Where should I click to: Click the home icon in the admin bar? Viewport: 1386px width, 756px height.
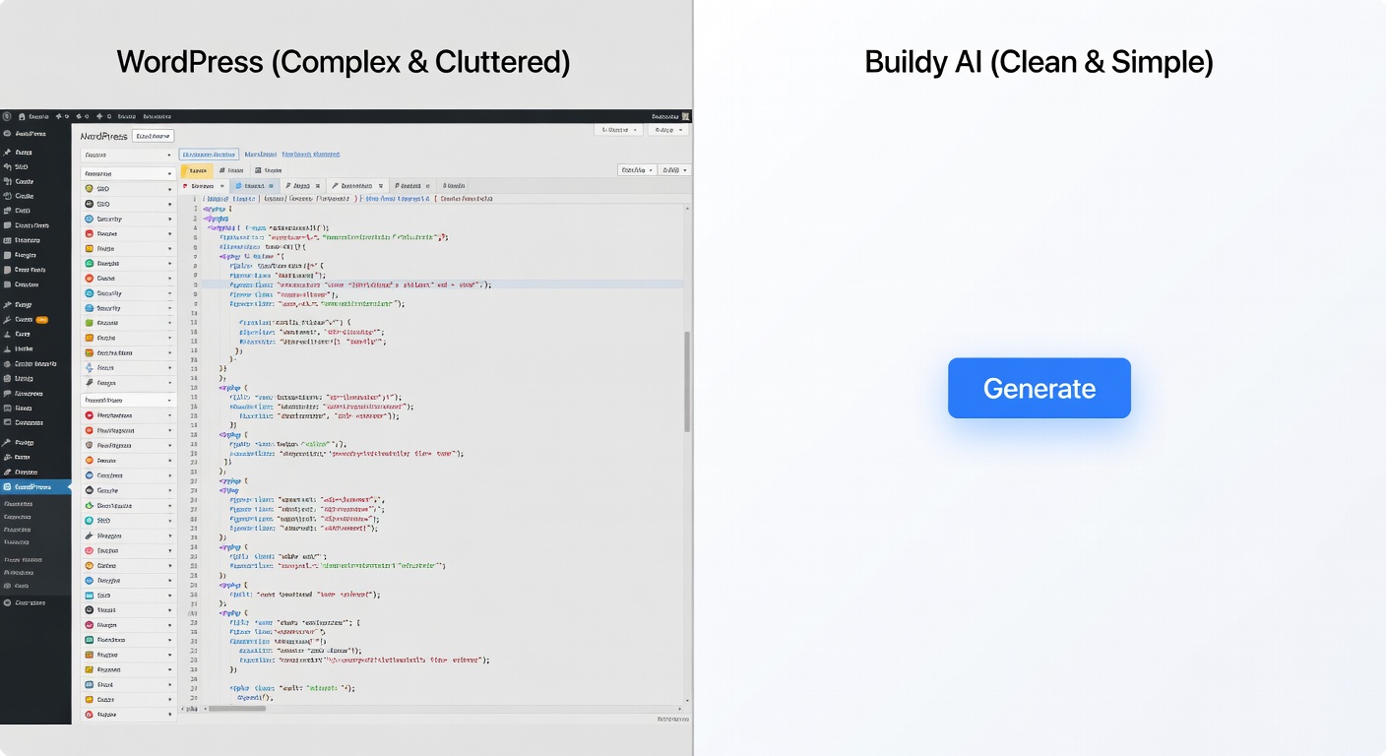pyautogui.click(x=22, y=116)
